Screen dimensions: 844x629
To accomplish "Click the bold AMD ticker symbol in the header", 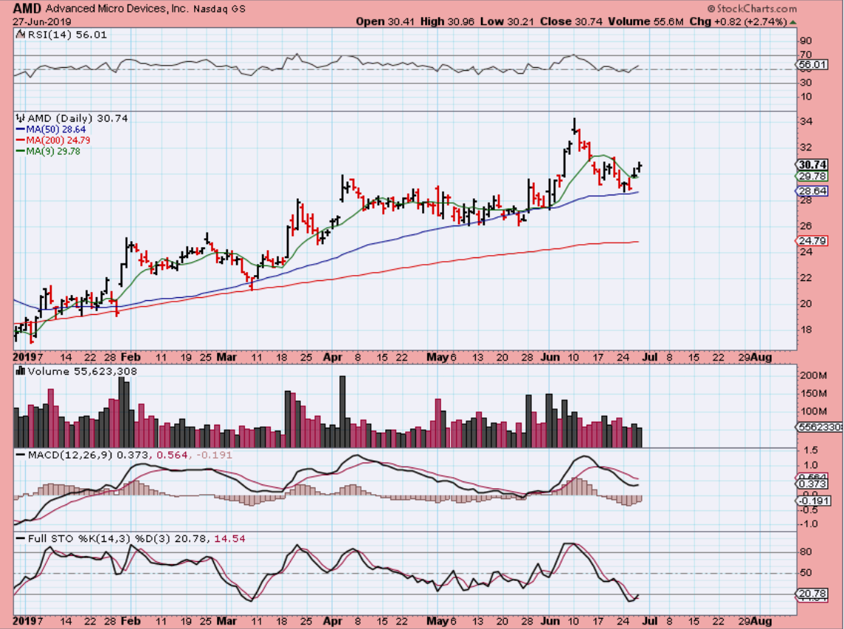I will pyautogui.click(x=27, y=8).
